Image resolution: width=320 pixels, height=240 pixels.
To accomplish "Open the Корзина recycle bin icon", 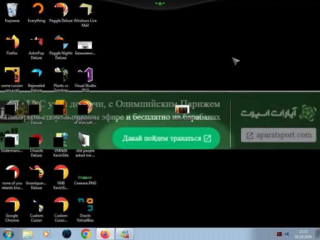I will point(12,12).
